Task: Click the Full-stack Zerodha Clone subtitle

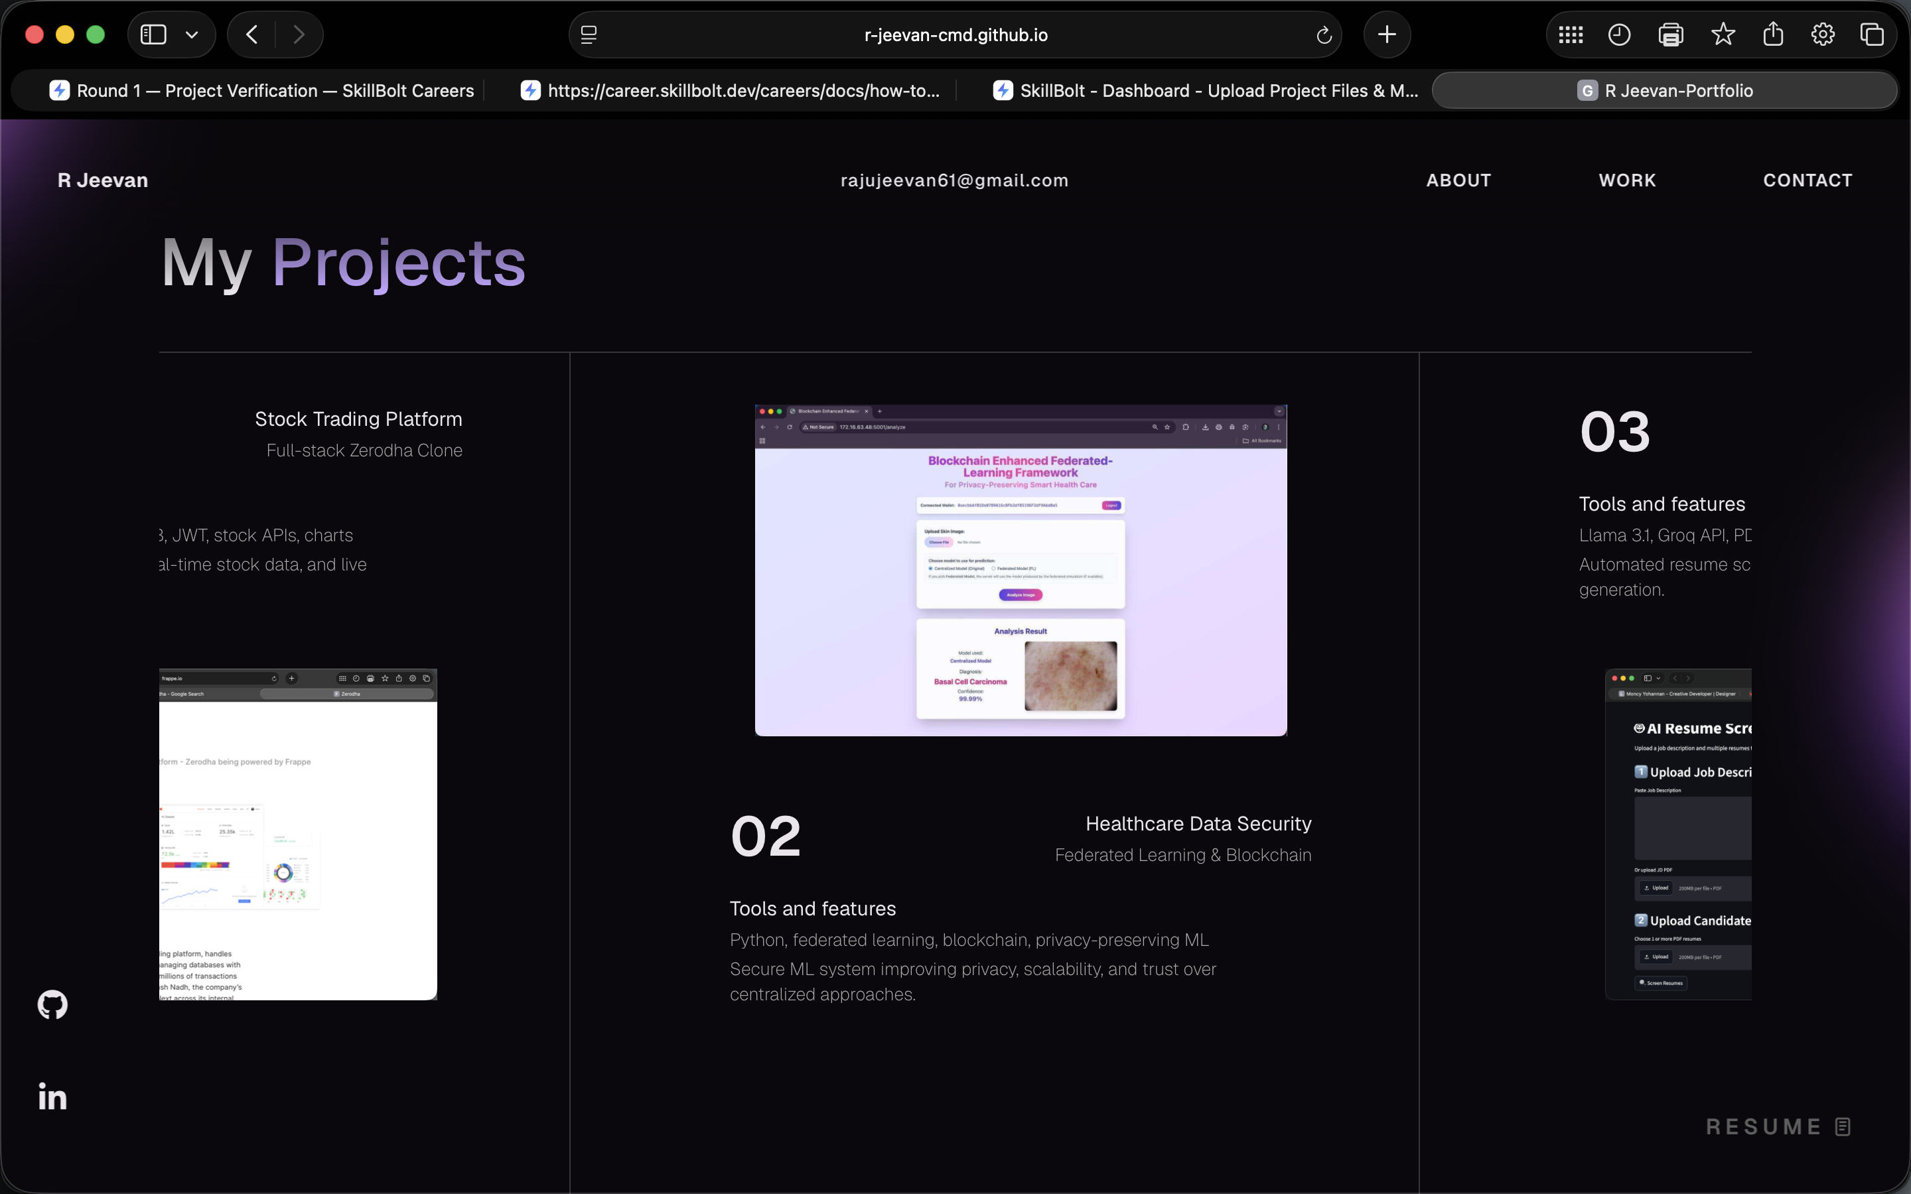Action: (x=364, y=450)
